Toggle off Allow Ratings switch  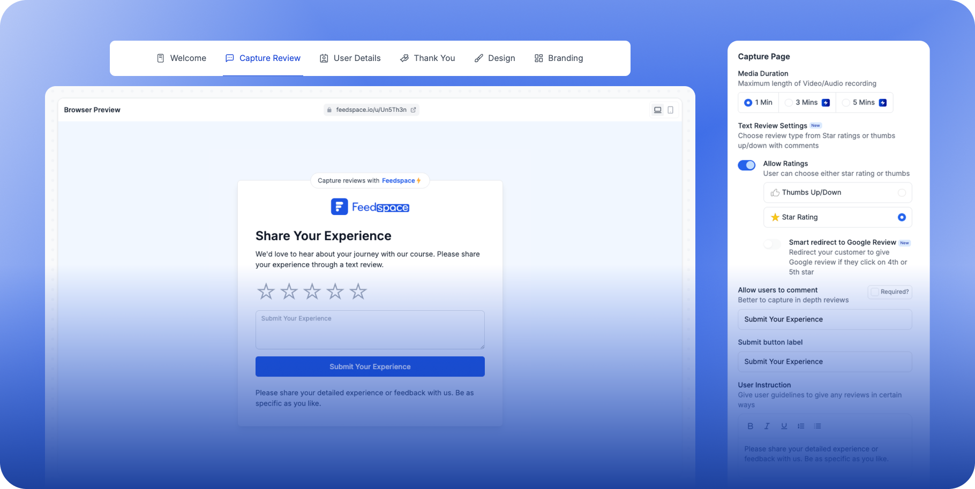(747, 165)
